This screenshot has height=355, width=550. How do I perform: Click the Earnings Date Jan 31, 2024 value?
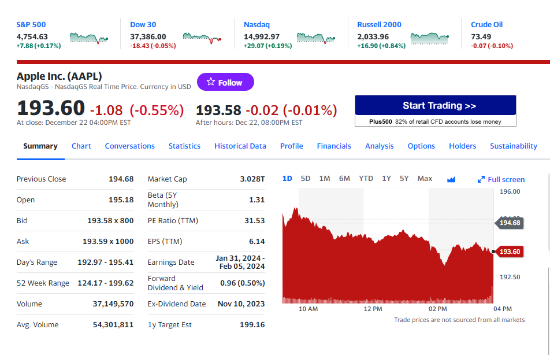240,262
